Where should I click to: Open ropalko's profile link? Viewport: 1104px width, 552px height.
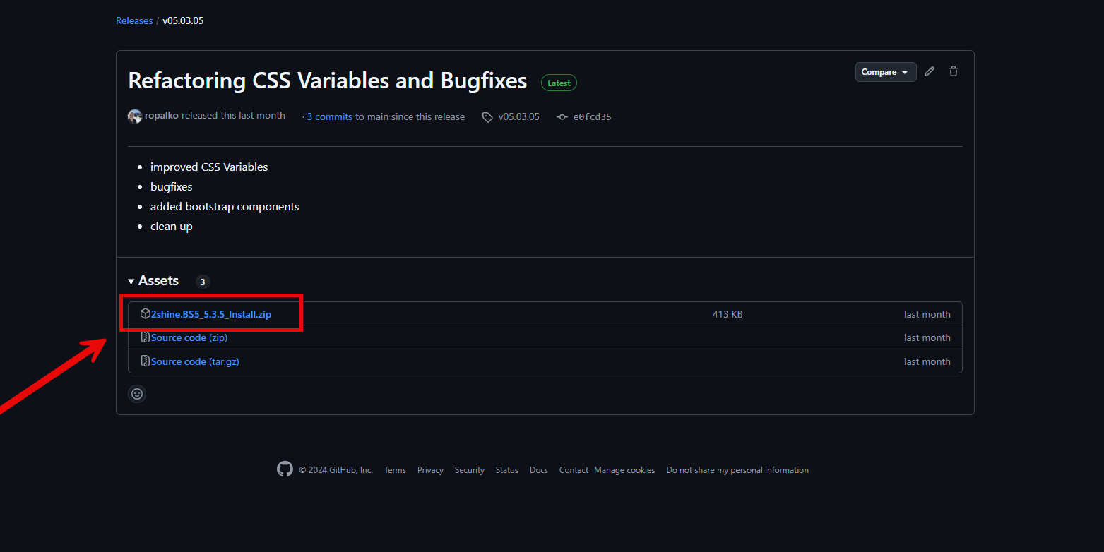pyautogui.click(x=162, y=115)
